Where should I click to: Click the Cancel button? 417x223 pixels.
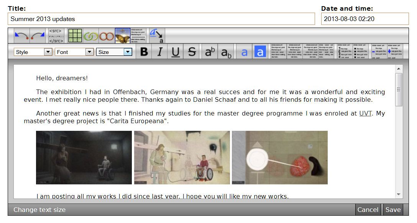(368, 210)
